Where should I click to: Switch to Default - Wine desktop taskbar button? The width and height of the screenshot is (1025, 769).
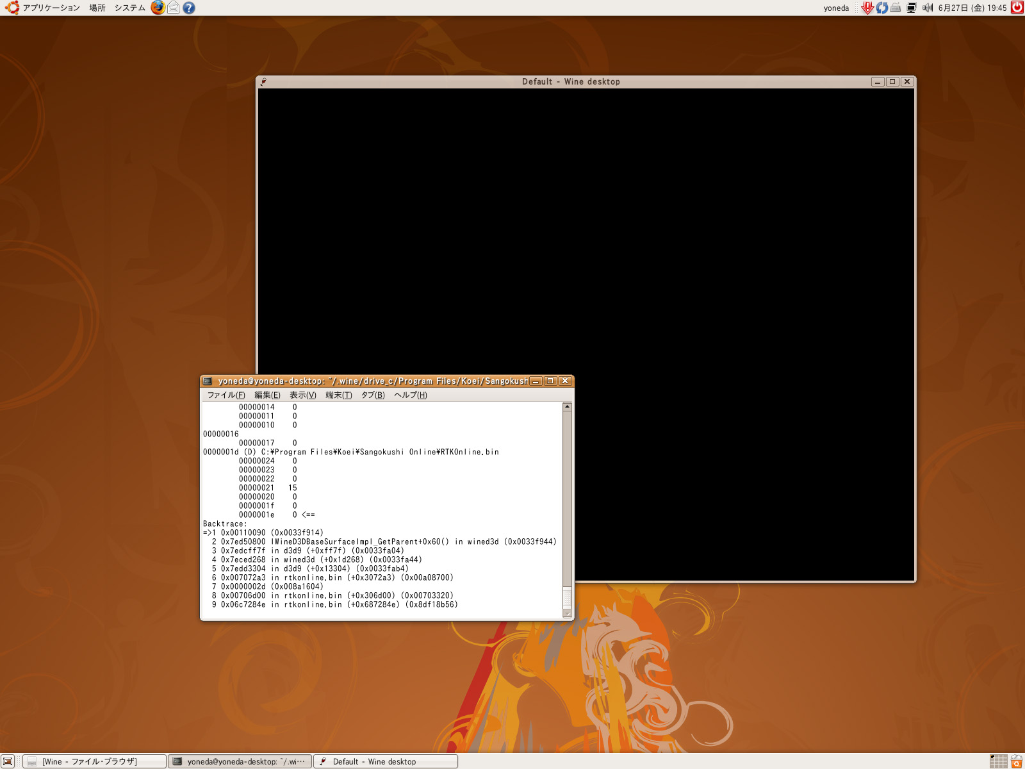[386, 761]
